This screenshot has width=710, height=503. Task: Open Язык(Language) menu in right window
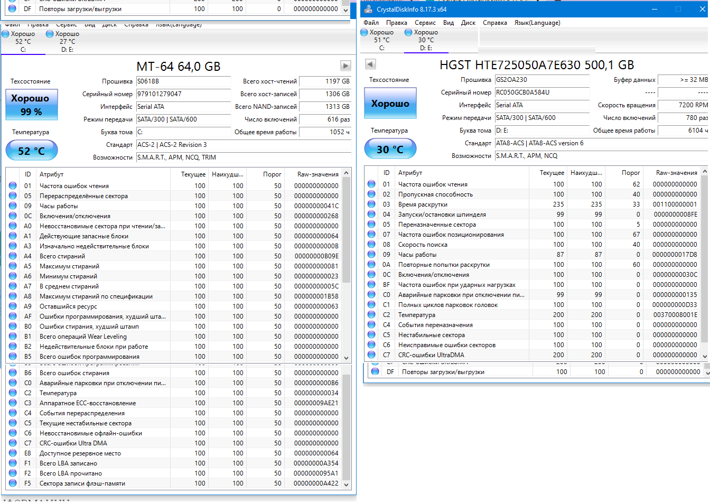click(537, 23)
